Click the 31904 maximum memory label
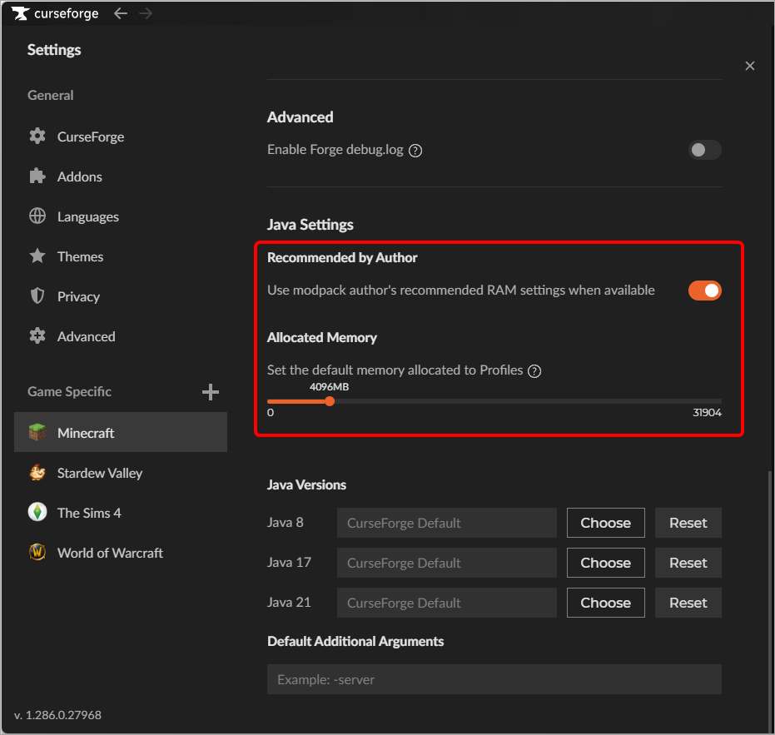The image size is (775, 735). pos(707,412)
